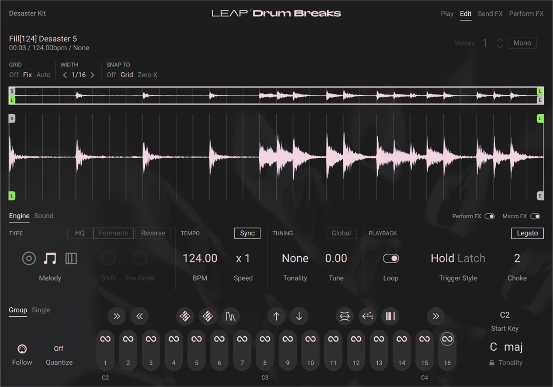The width and height of the screenshot is (553, 387).
Task: Set Snap To to Zero-X
Action: tap(147, 75)
